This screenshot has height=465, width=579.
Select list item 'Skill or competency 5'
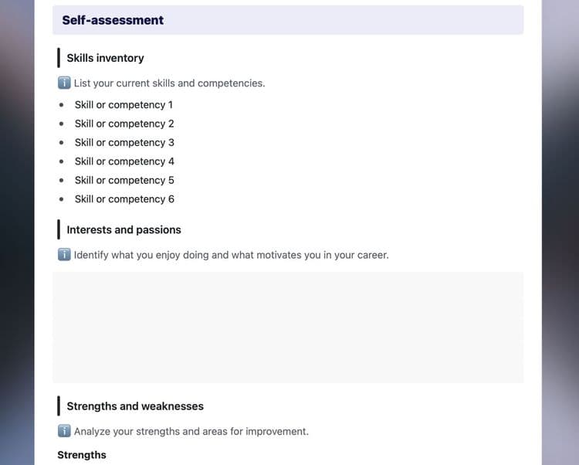[124, 180]
